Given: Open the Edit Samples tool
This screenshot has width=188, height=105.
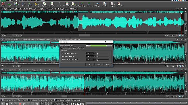Looking at the screenshot, I should [x=97, y=4].
